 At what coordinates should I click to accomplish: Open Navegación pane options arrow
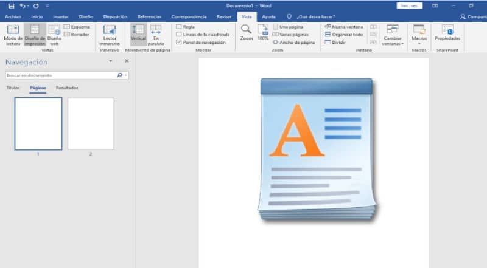pos(111,61)
